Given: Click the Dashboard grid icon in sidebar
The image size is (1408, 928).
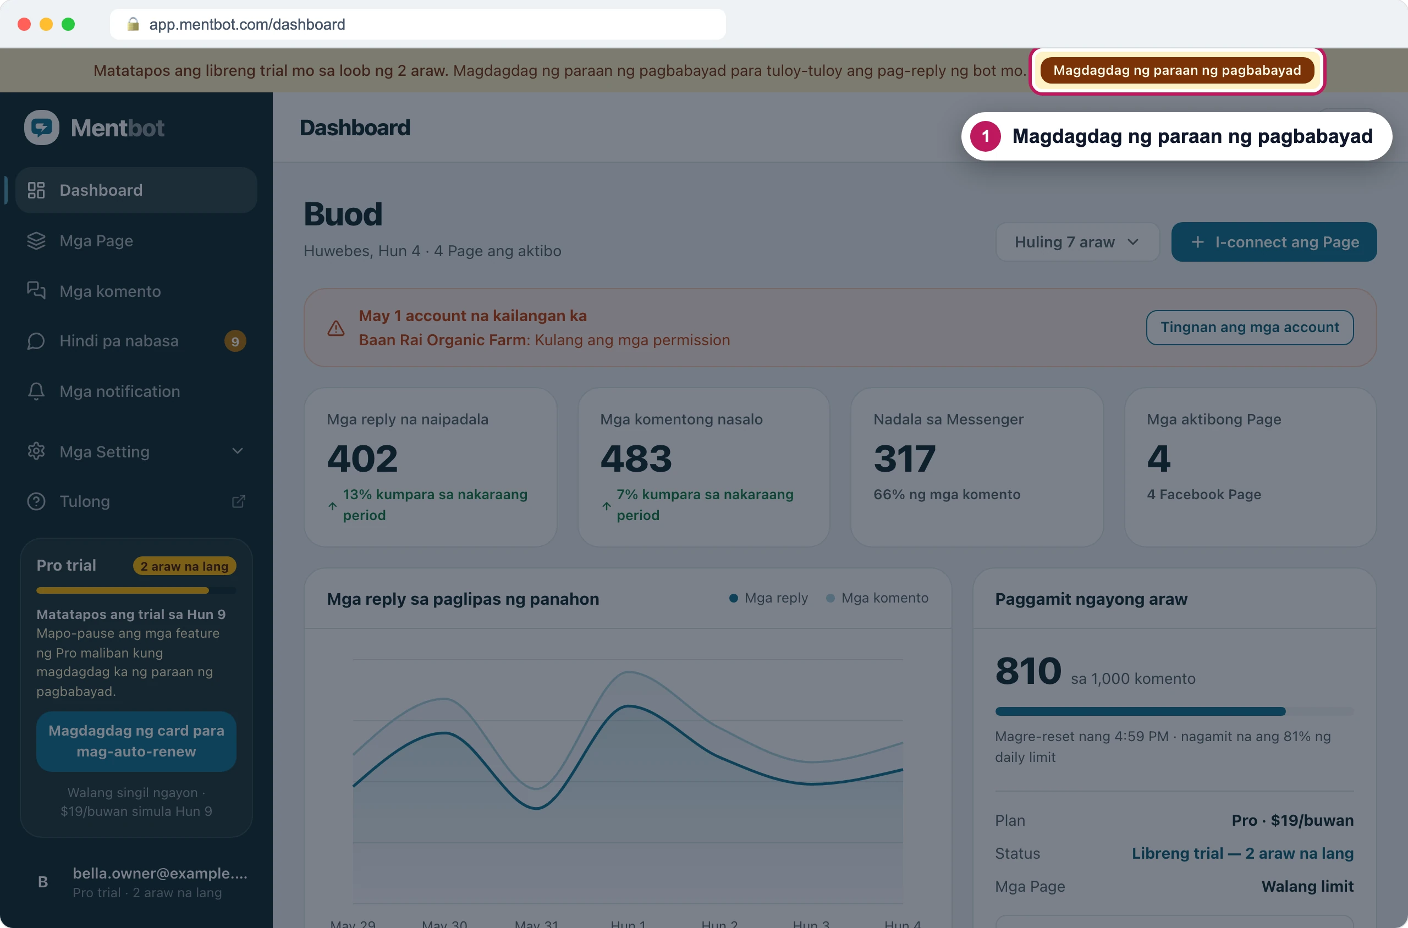Looking at the screenshot, I should [36, 190].
